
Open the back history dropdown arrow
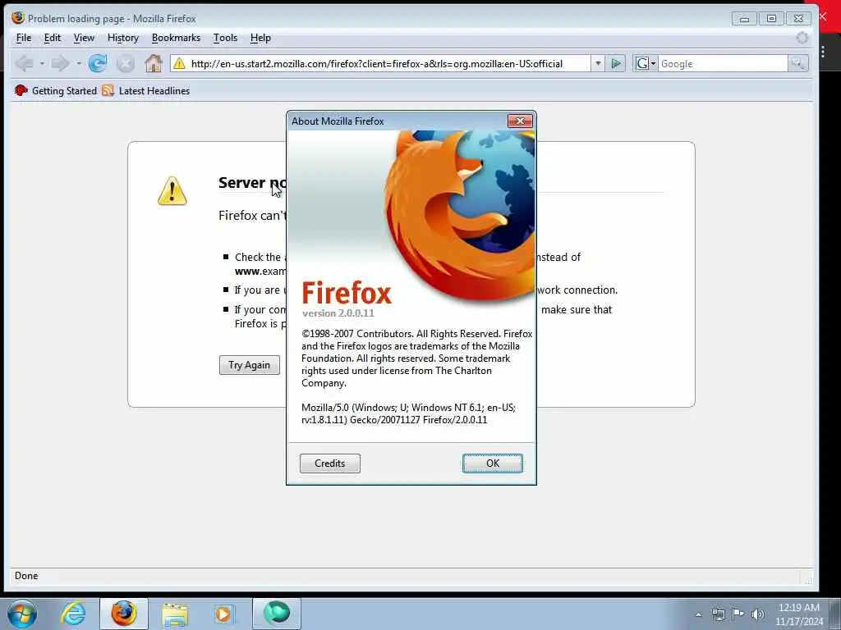(42, 63)
